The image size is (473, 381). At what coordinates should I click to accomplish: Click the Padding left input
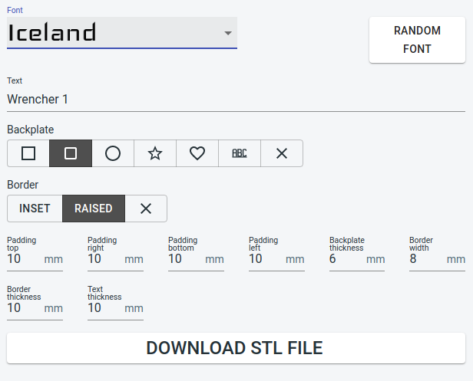click(266, 259)
